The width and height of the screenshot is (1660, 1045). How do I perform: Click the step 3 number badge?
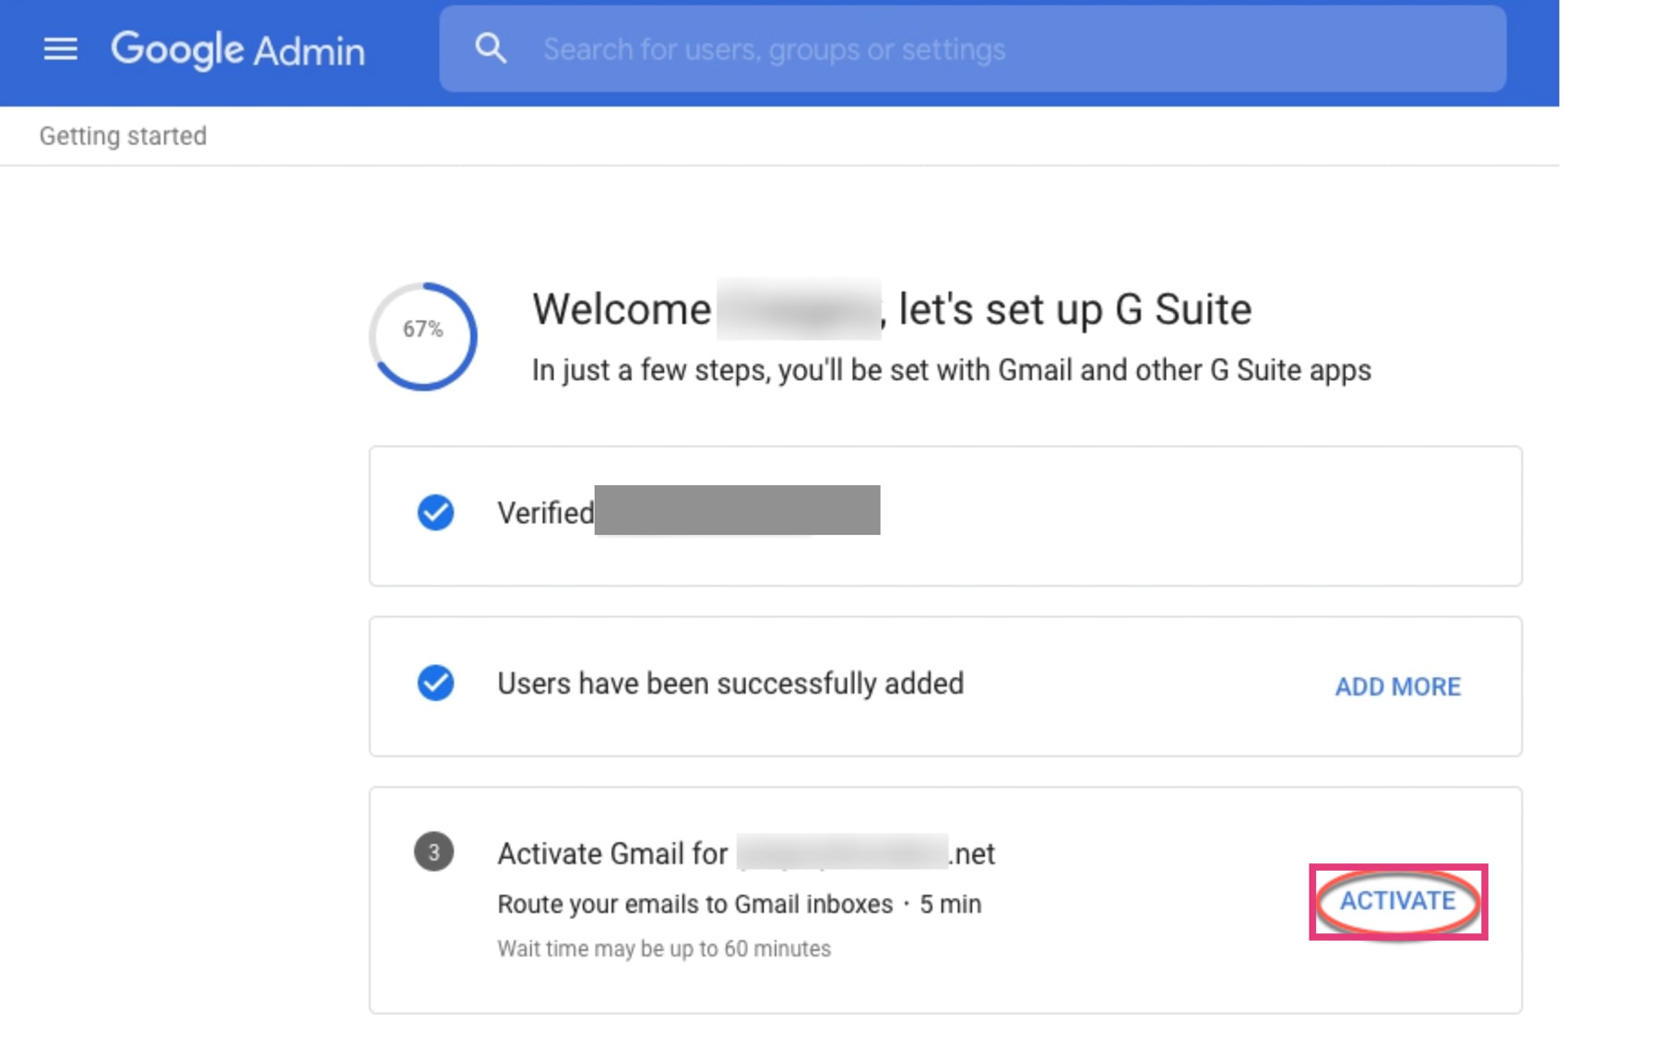point(433,852)
